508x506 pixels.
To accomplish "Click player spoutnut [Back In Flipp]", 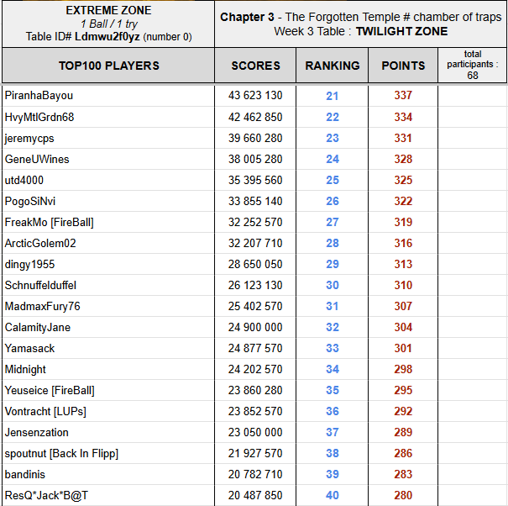I will click(x=61, y=453).
